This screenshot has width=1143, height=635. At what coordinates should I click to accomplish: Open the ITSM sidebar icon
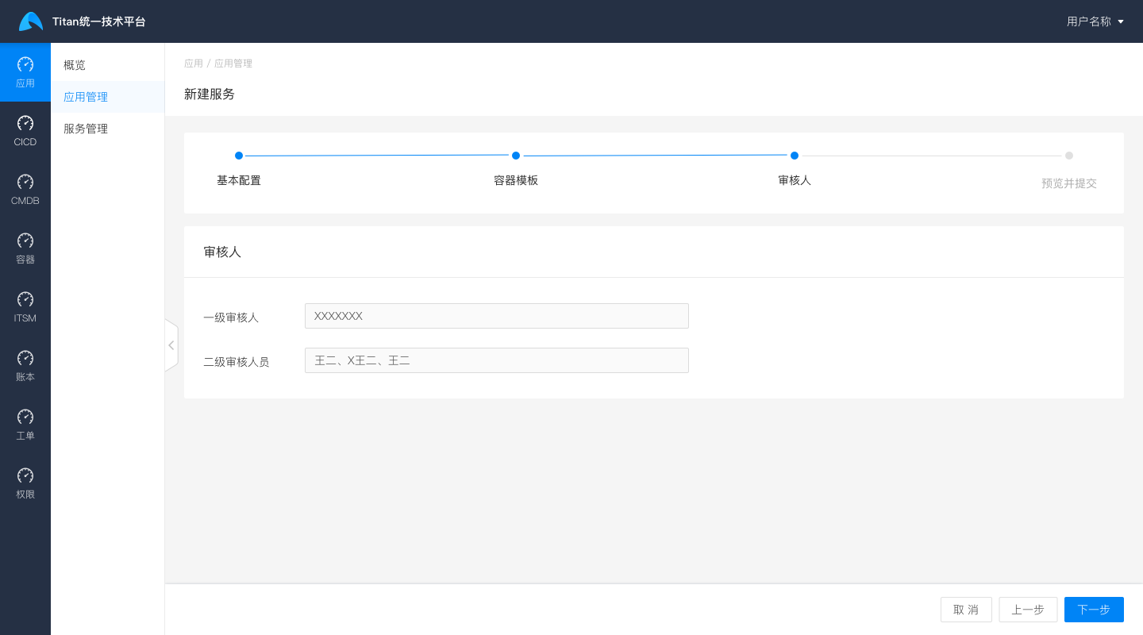point(25,307)
